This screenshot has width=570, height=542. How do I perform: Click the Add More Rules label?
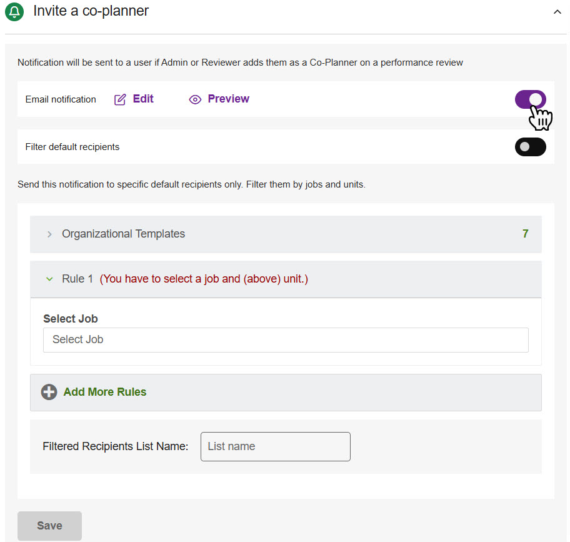point(105,392)
